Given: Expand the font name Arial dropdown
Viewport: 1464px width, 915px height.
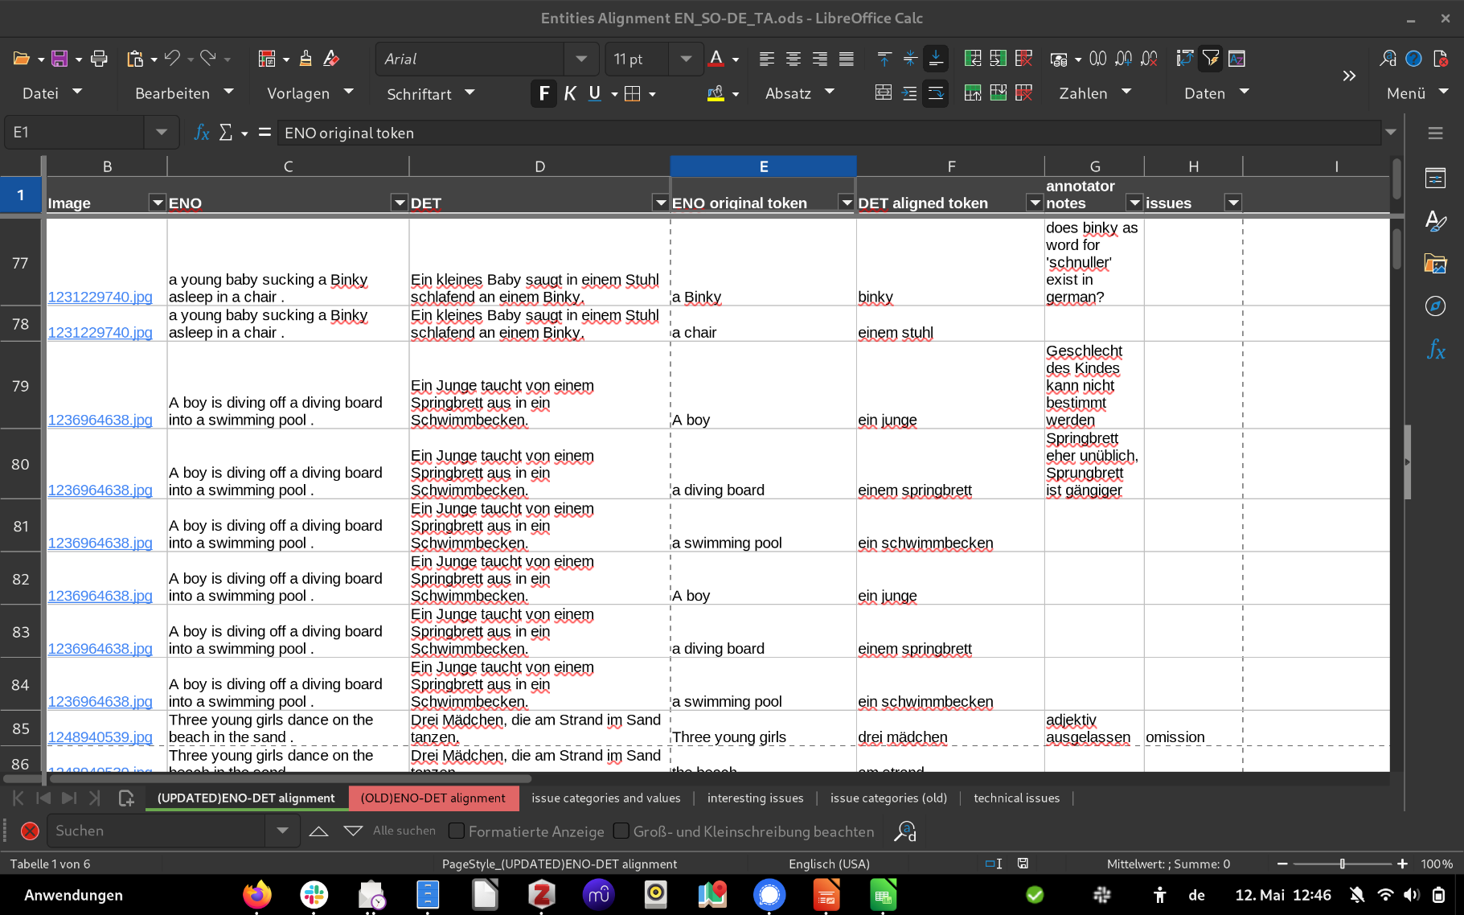Looking at the screenshot, I should (x=581, y=59).
